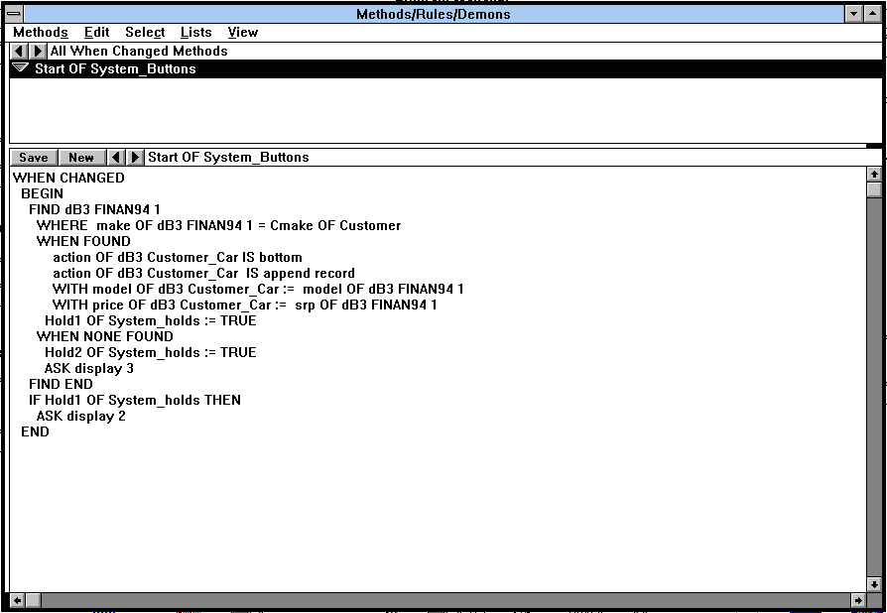Click the Save button
This screenshot has height=613, width=887.
coord(34,157)
